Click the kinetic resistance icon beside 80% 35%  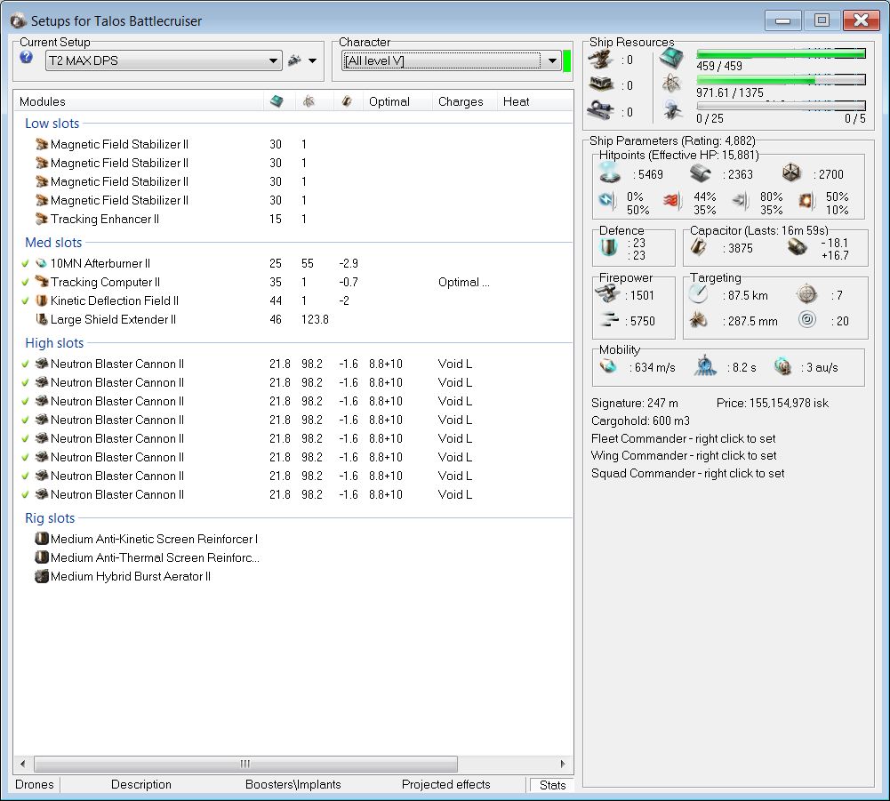point(740,200)
